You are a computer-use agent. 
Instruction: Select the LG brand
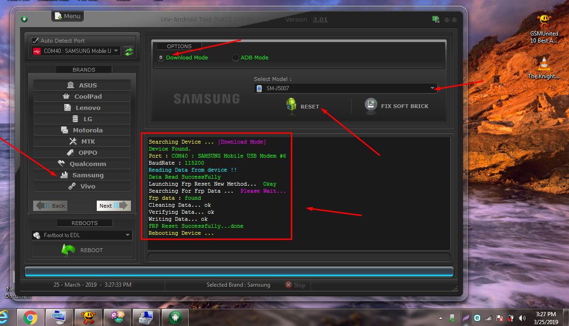point(82,119)
